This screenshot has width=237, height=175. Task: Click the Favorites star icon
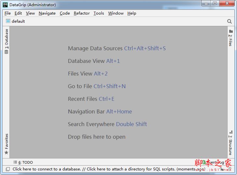[7, 153]
